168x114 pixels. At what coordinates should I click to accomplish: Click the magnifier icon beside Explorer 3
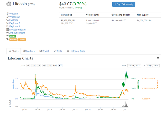click(8, 26)
